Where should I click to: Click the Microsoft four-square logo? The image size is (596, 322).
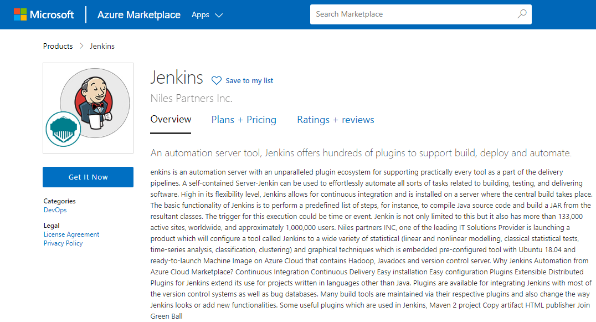[20, 14]
